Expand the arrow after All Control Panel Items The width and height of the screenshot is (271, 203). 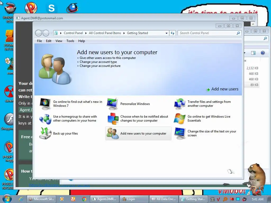[x=124, y=33]
